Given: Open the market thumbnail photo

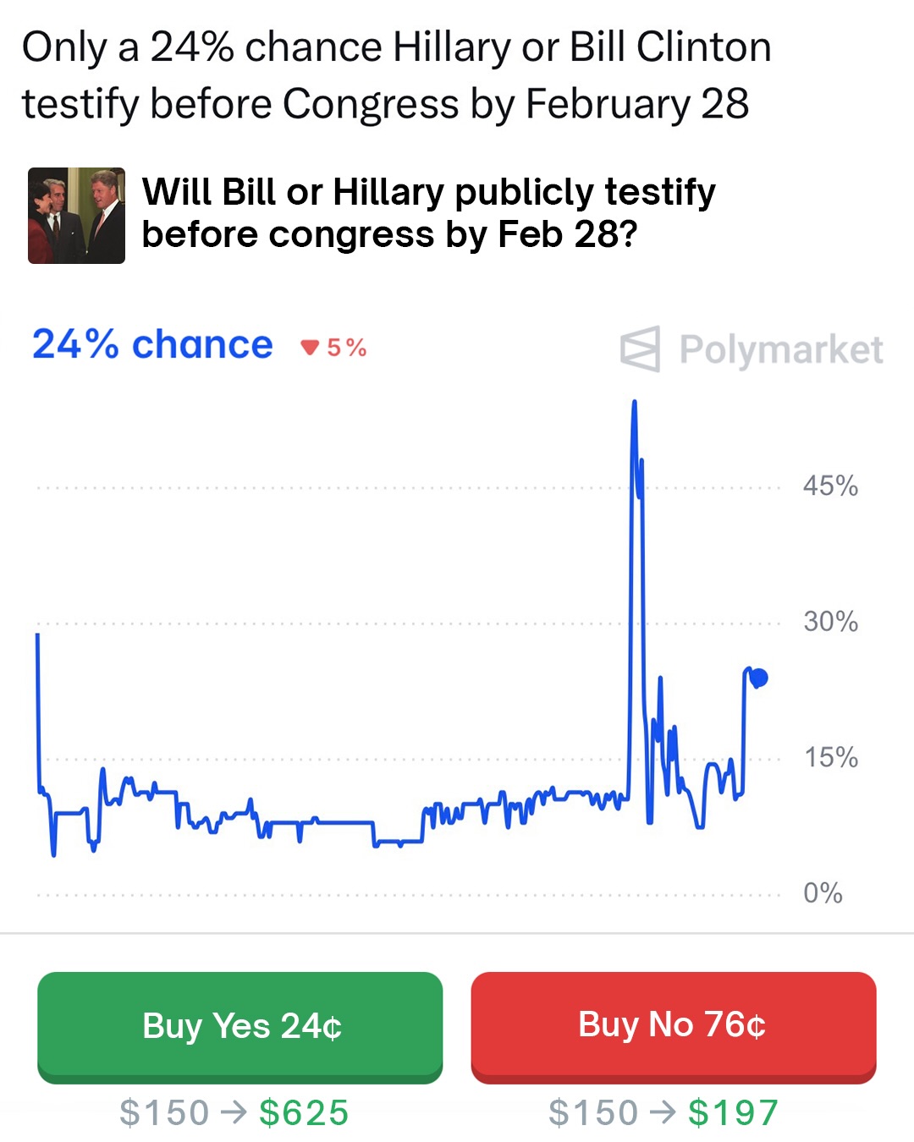Looking at the screenshot, I should pyautogui.click(x=76, y=216).
